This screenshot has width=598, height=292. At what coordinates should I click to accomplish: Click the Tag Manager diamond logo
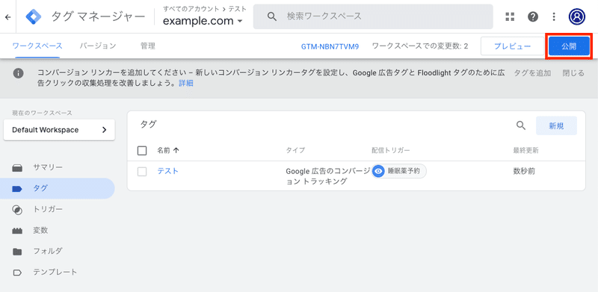tap(34, 16)
